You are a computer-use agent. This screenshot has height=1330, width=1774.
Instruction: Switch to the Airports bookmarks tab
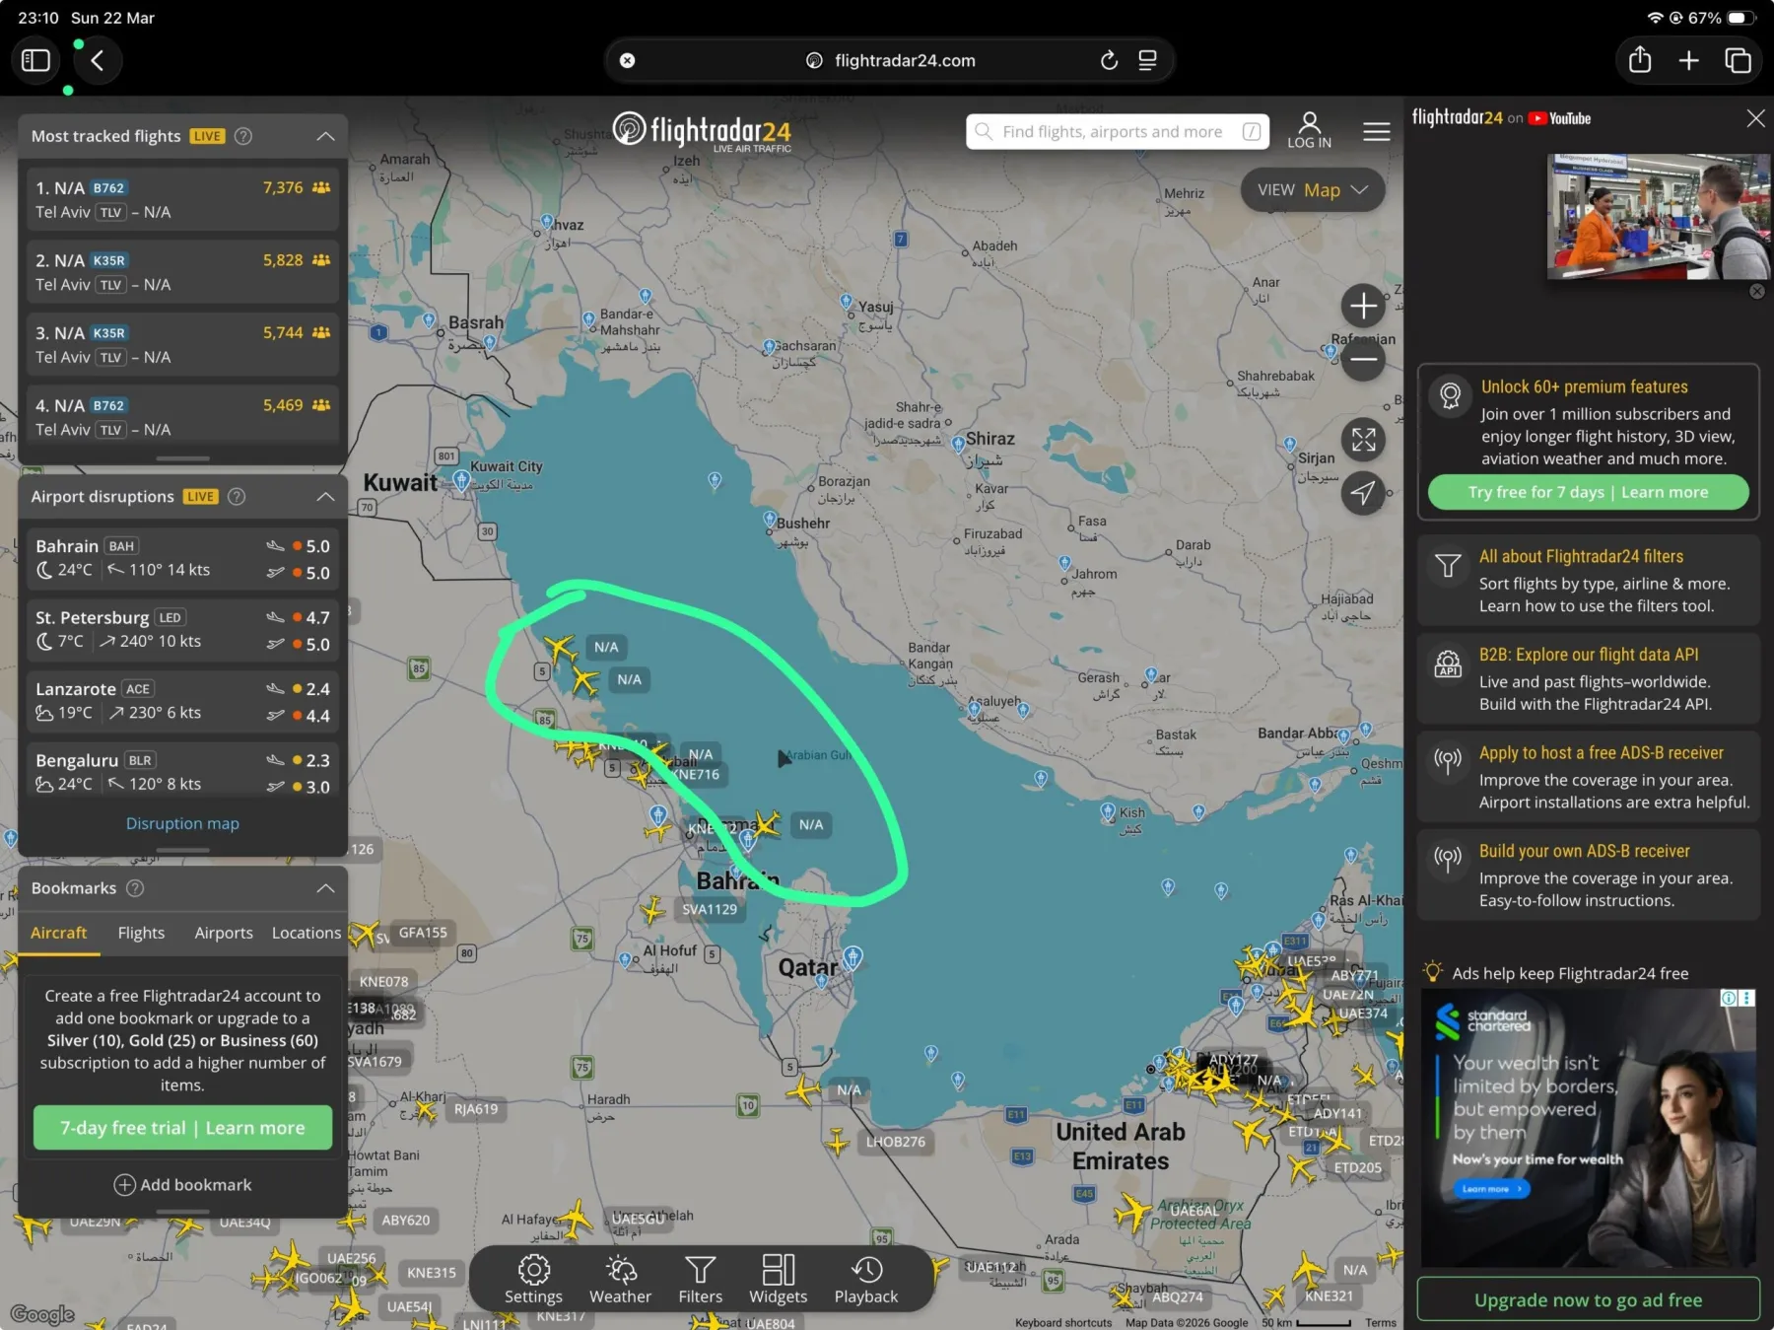click(224, 933)
